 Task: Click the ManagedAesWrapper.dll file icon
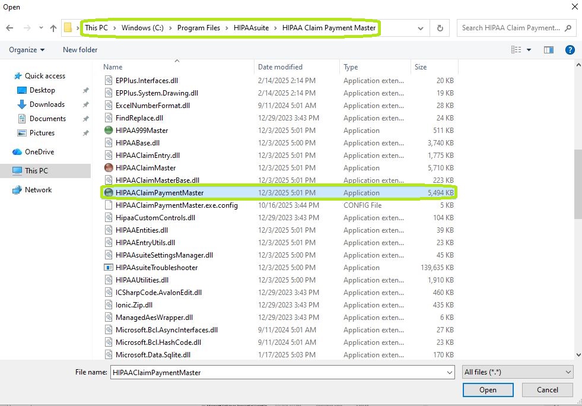109,318
